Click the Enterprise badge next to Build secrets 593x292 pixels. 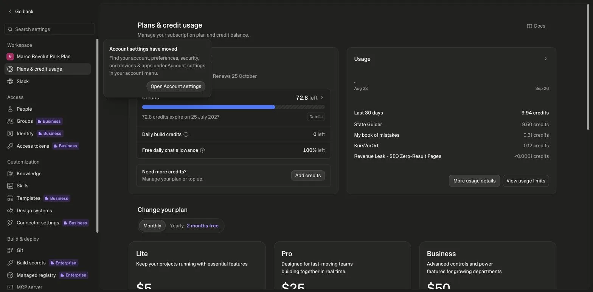(63, 263)
